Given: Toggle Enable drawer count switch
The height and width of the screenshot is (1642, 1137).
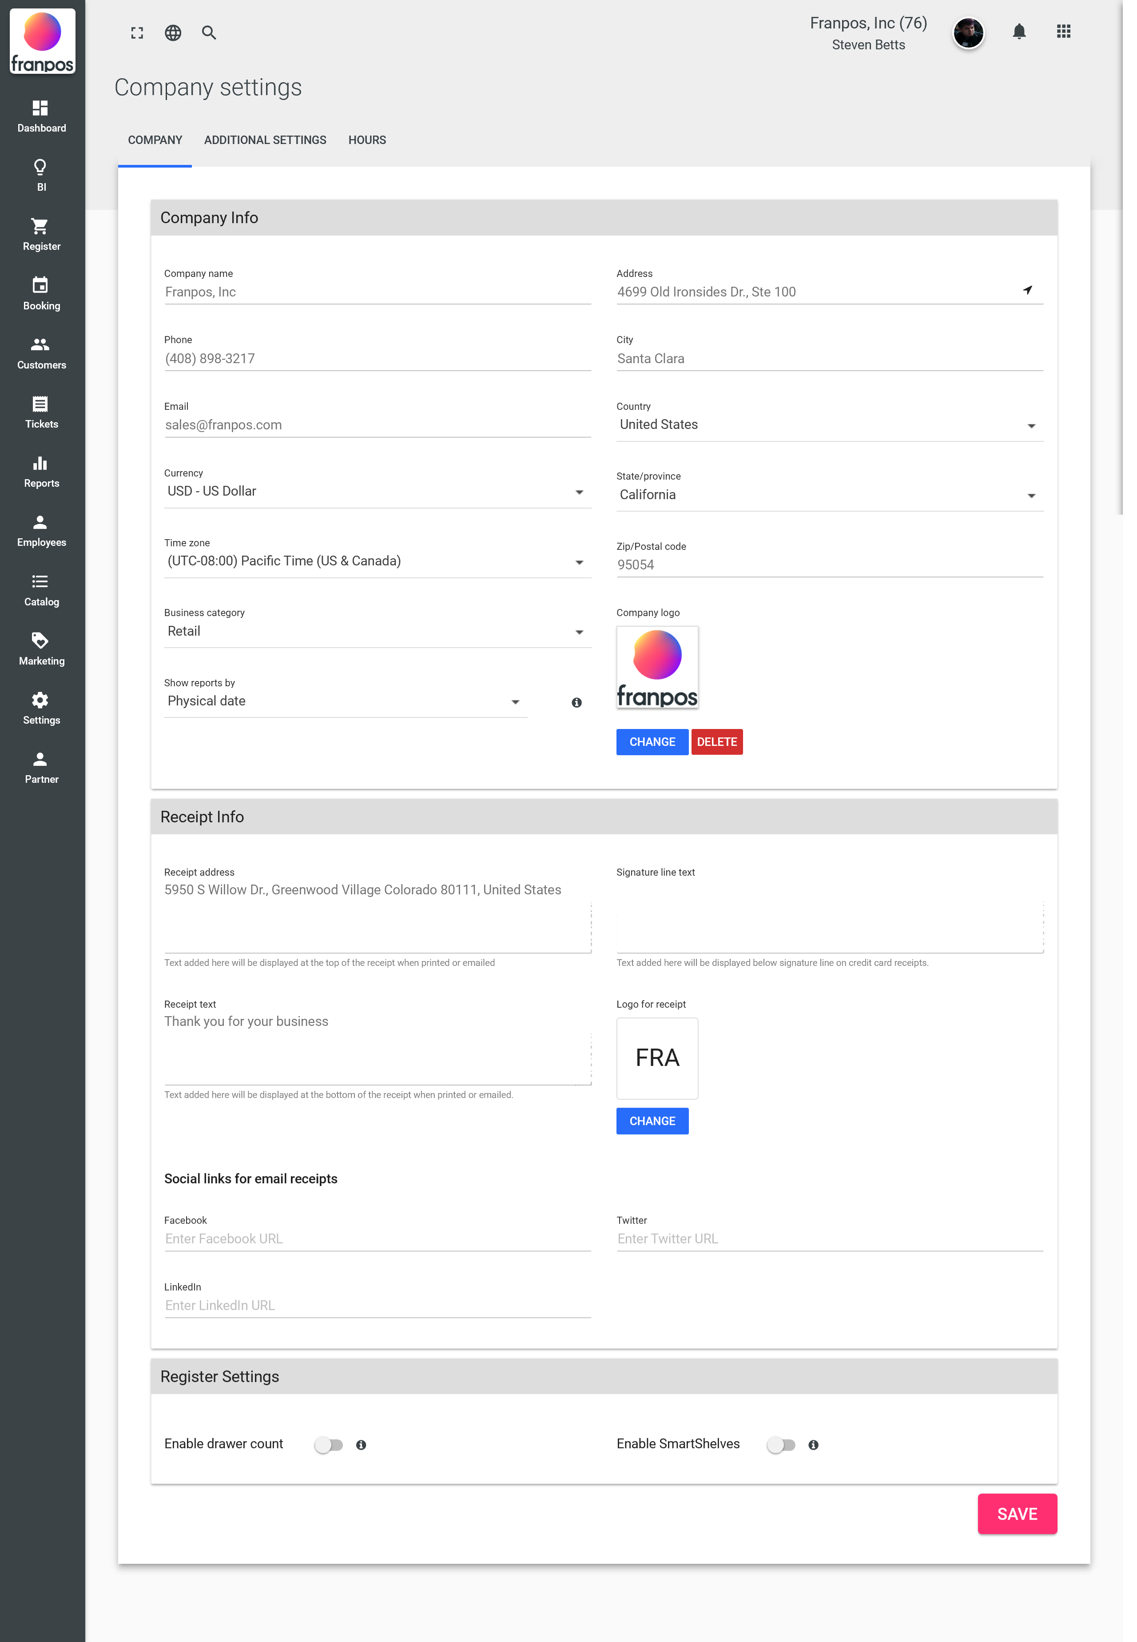Looking at the screenshot, I should coord(329,1445).
